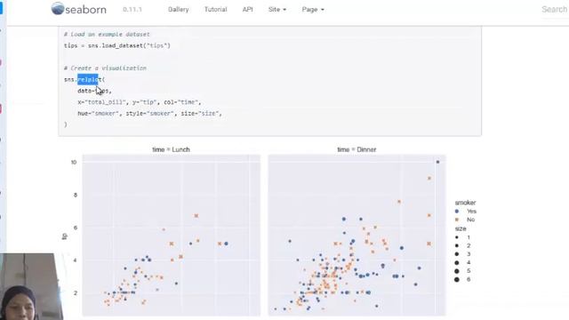
Task: Click the 'Load an example dataset' comment
Action: point(107,34)
